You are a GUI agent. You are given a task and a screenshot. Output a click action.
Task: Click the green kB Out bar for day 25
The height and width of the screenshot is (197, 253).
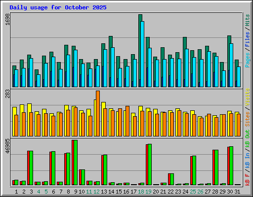(194, 170)
